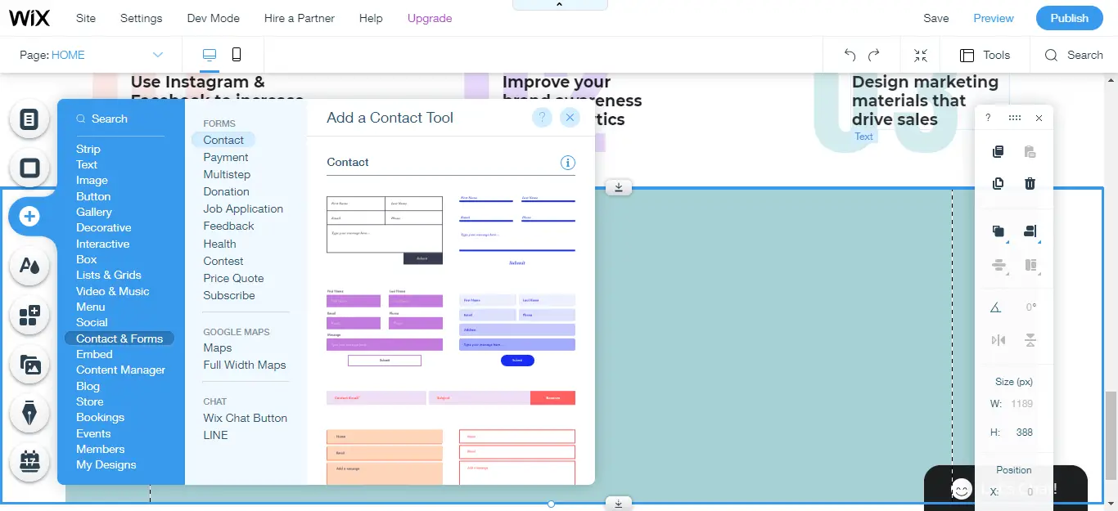The image size is (1118, 511).
Task: Click the Redo arrow
Action: click(874, 55)
